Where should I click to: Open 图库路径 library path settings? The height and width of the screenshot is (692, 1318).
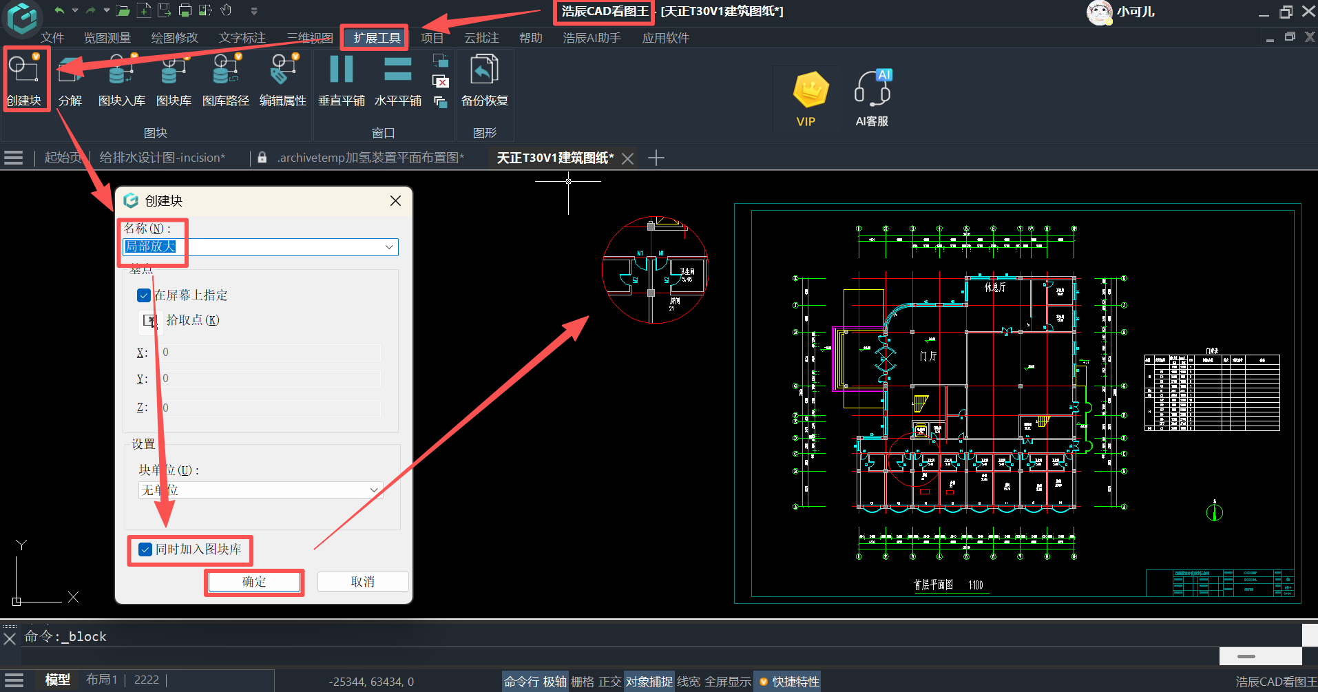226,78
